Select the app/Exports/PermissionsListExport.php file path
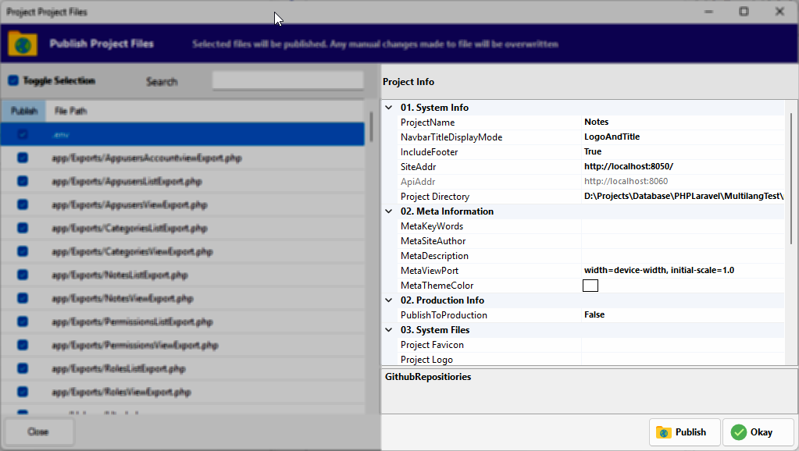This screenshot has height=451, width=799. coord(132,322)
